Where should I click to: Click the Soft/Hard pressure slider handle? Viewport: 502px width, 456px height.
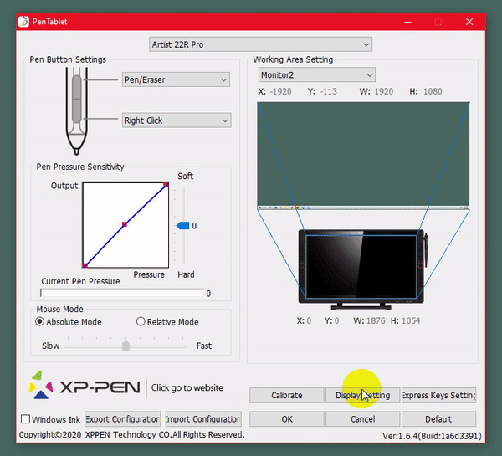point(182,225)
